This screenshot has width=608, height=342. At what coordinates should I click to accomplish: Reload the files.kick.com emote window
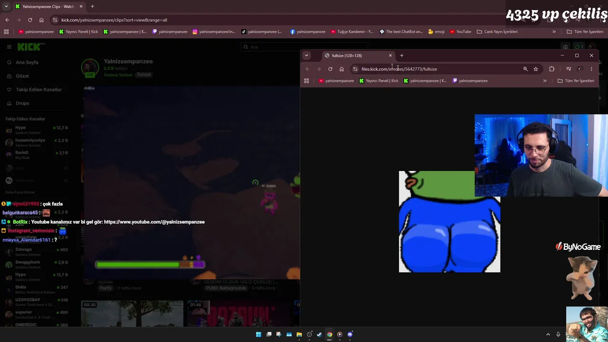[x=330, y=69]
